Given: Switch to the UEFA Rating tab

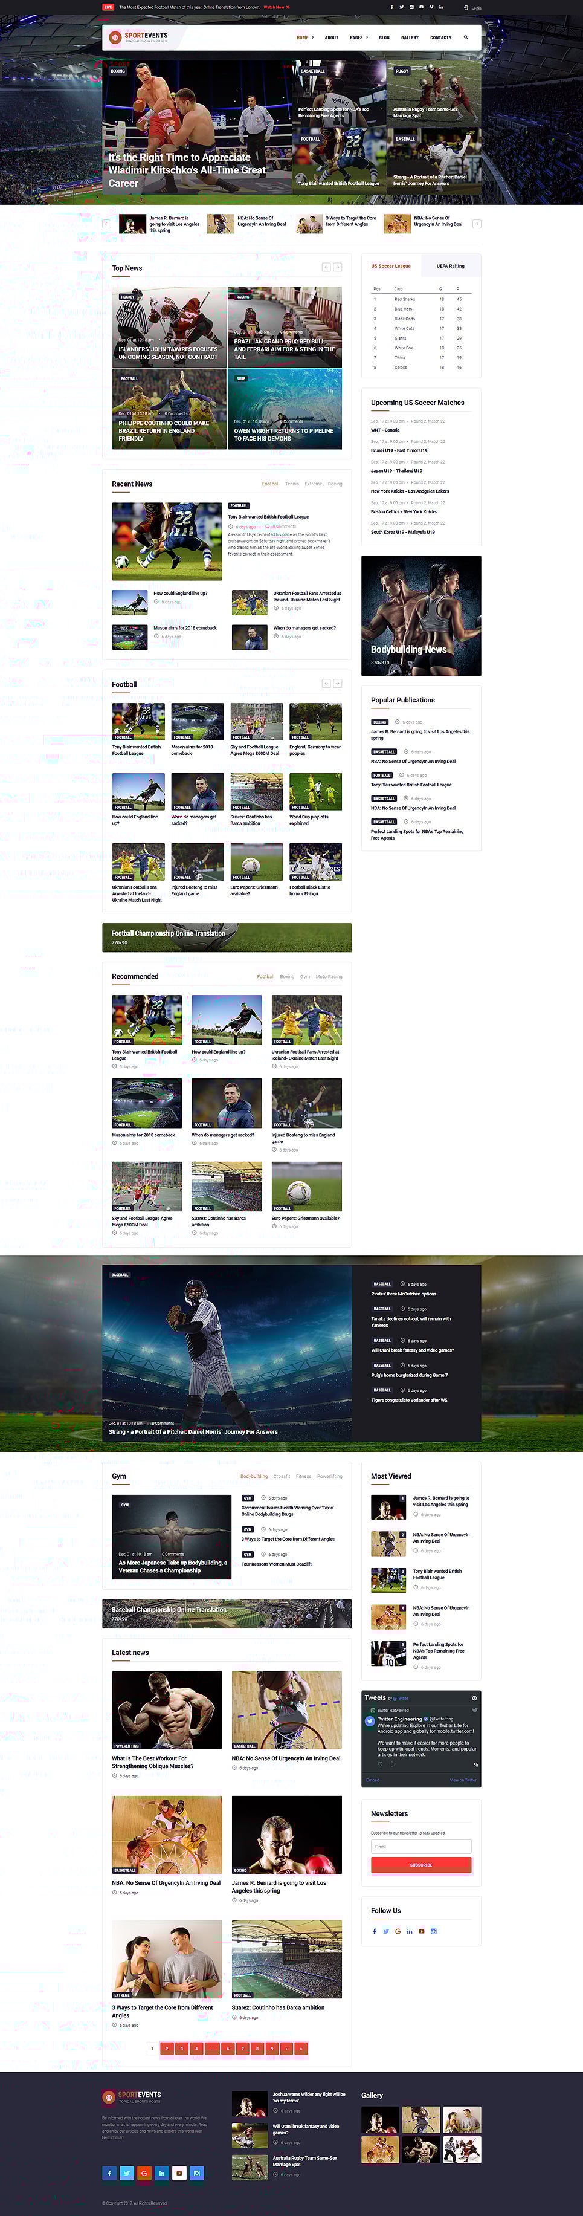Looking at the screenshot, I should point(449,266).
